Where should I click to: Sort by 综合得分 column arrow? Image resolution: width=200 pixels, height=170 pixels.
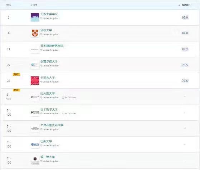pyautogui.click(x=179, y=5)
